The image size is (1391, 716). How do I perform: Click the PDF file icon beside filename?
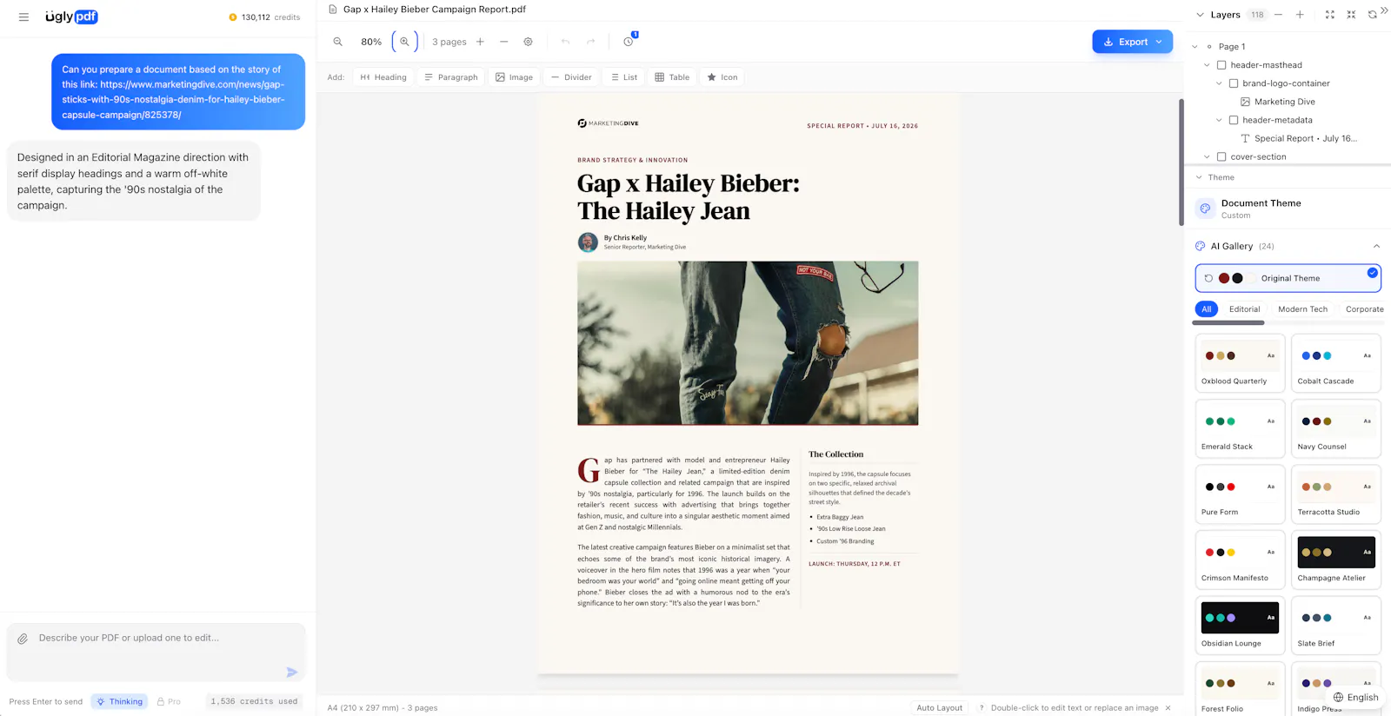click(333, 10)
